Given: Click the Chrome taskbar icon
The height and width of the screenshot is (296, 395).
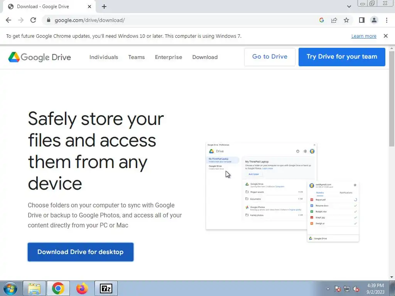Looking at the screenshot, I should point(58,288).
